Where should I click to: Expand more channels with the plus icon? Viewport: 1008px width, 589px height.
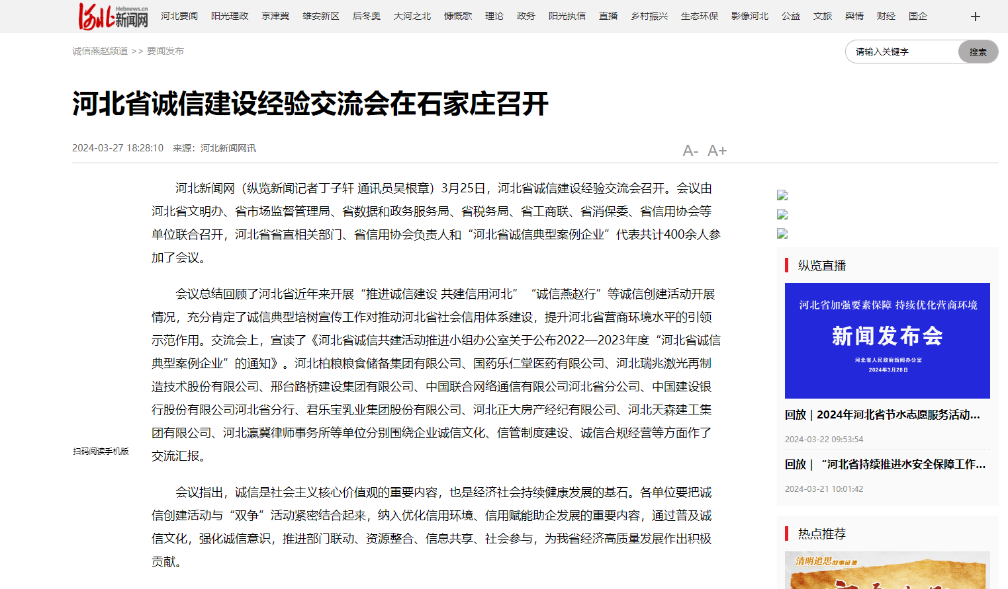coord(975,17)
